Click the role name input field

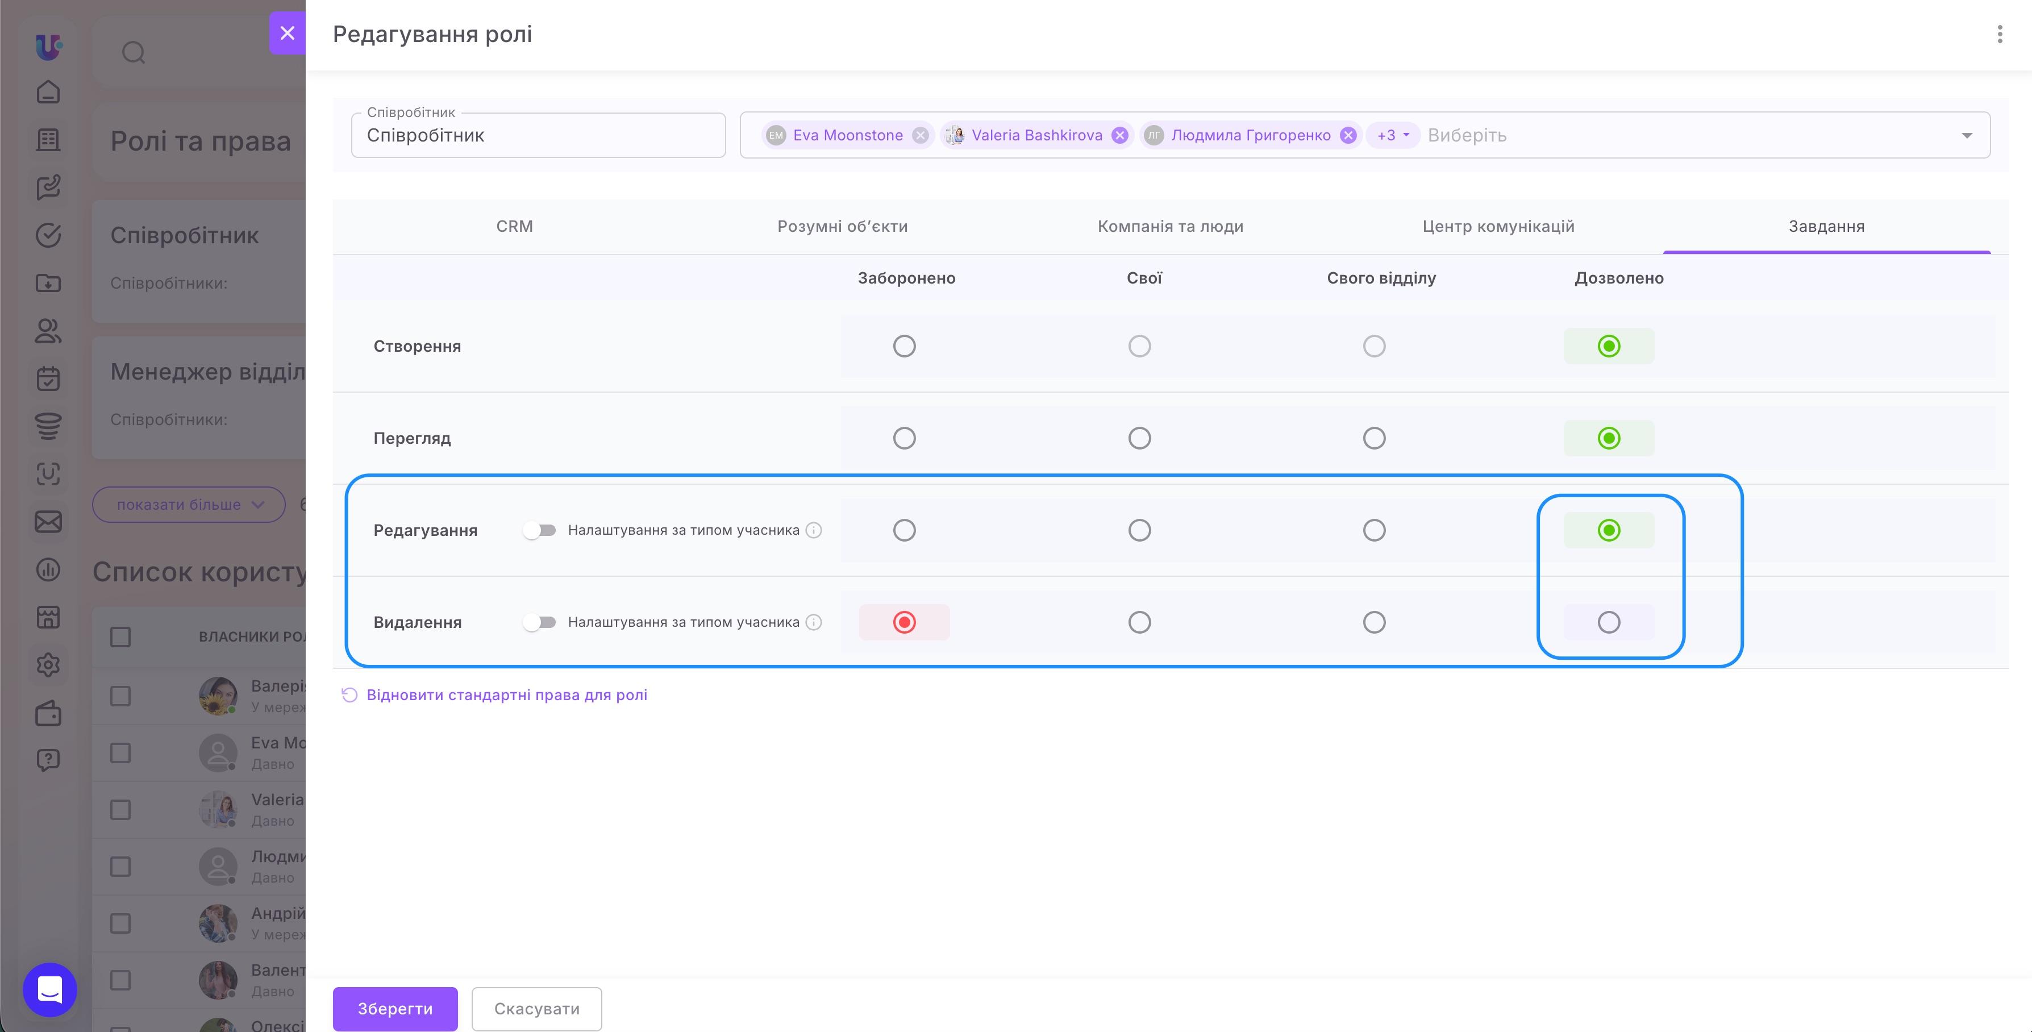click(x=538, y=136)
